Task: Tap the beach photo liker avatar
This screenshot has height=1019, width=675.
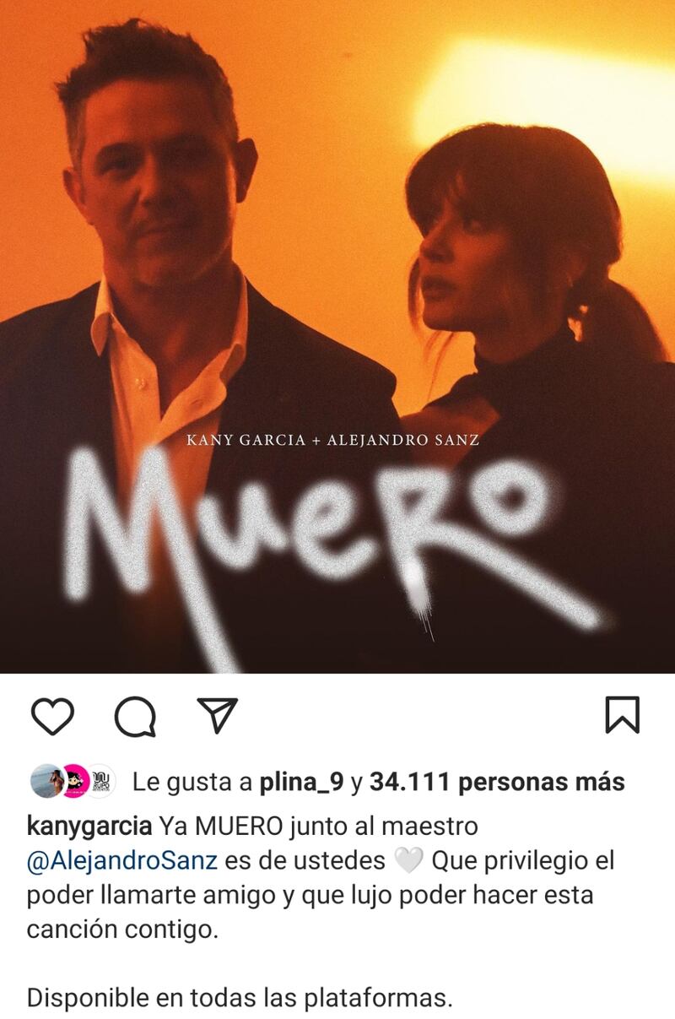Action: click(x=46, y=783)
